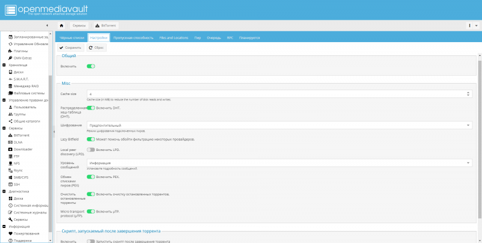Click the sidebar vertical scrollbar
Image resolution: width=482 pixels, height=243 pixels.
[x=51, y=155]
